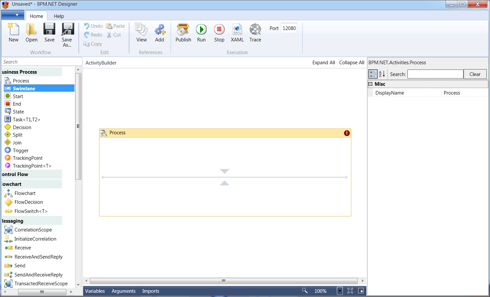
Task: Stop the workflow execution
Action: (219, 33)
